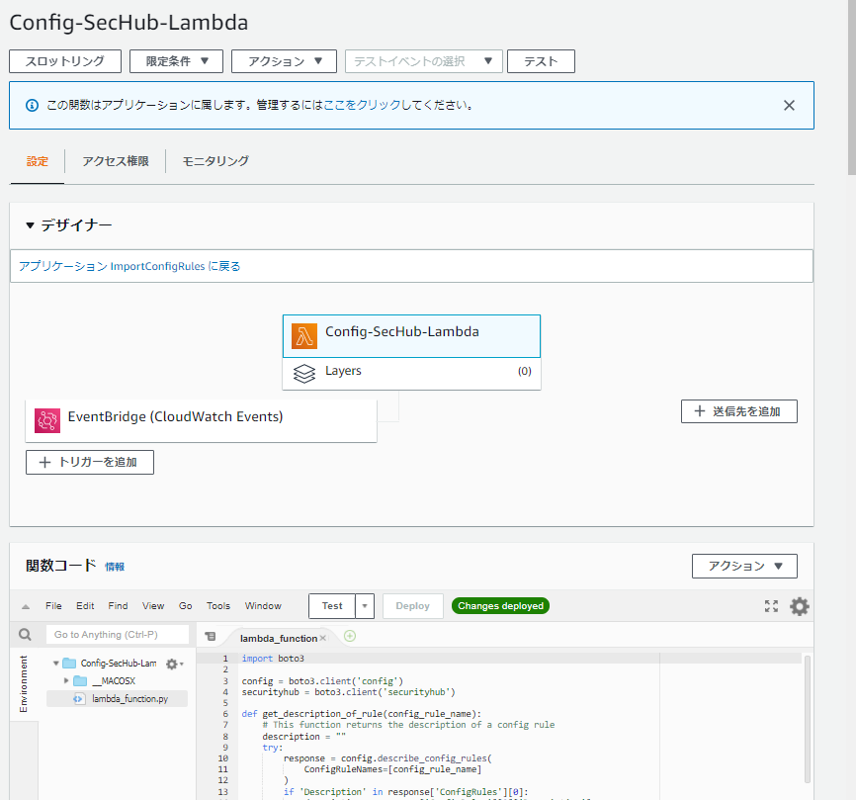This screenshot has width=856, height=800.
Task: Click the Lambda function icon in designer
Action: pyautogui.click(x=304, y=336)
